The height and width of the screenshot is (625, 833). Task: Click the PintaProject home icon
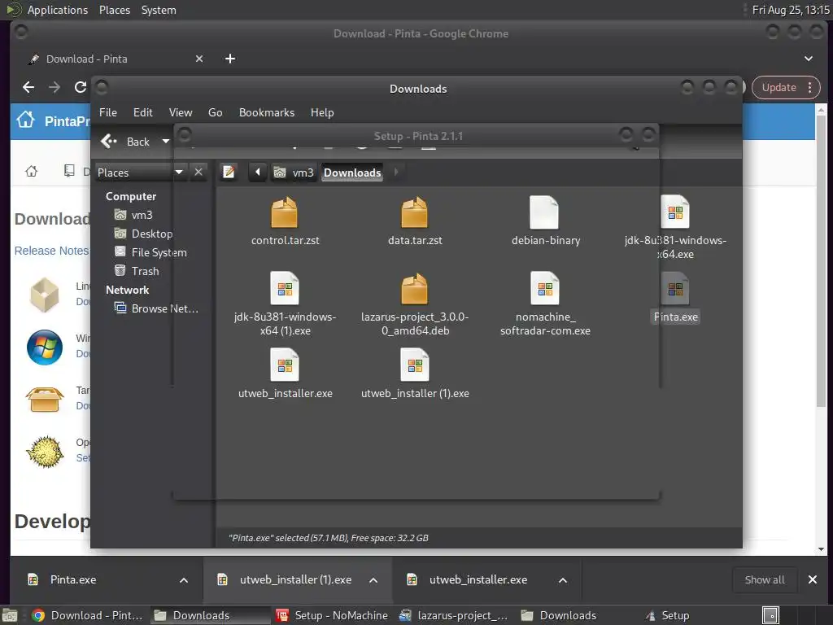[x=25, y=120]
